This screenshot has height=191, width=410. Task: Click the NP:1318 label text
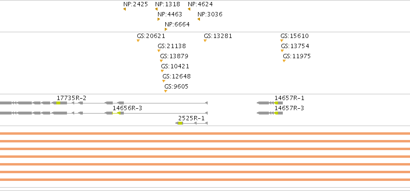168,4
